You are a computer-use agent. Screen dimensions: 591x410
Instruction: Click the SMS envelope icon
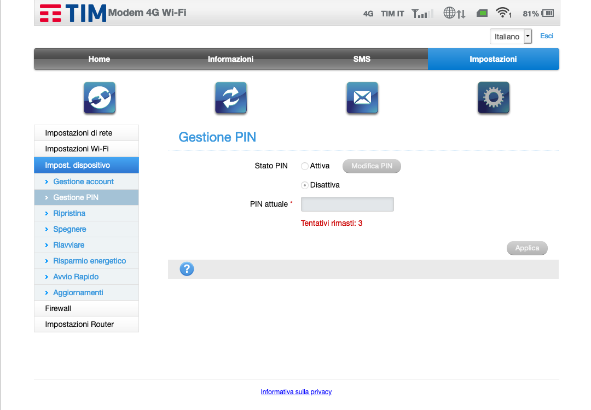pyautogui.click(x=362, y=98)
